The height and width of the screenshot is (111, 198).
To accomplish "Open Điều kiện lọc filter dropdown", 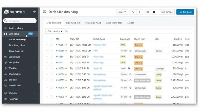I will [54, 31].
